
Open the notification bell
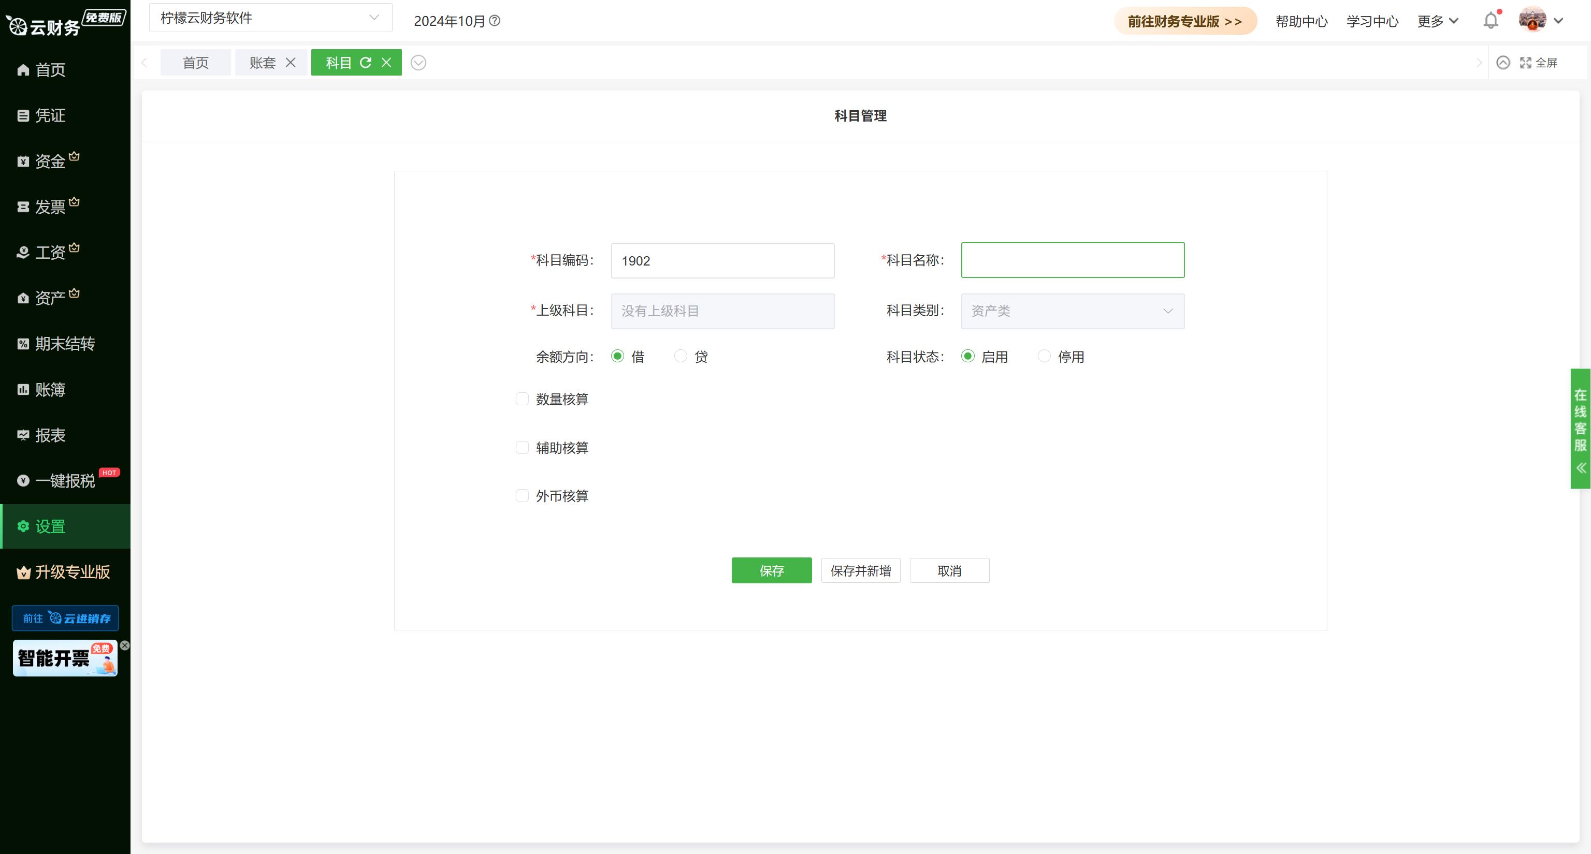(x=1491, y=20)
